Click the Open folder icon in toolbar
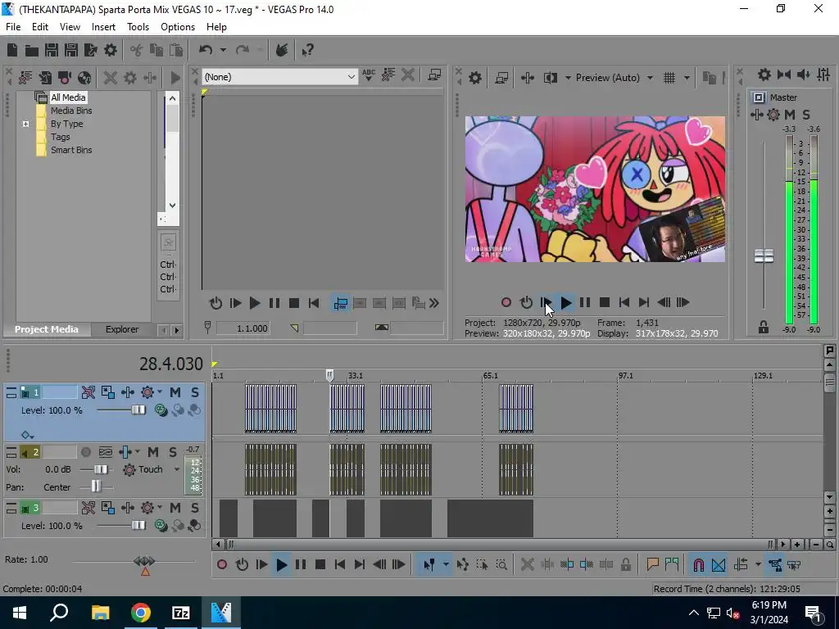This screenshot has height=629, width=839. 32,50
